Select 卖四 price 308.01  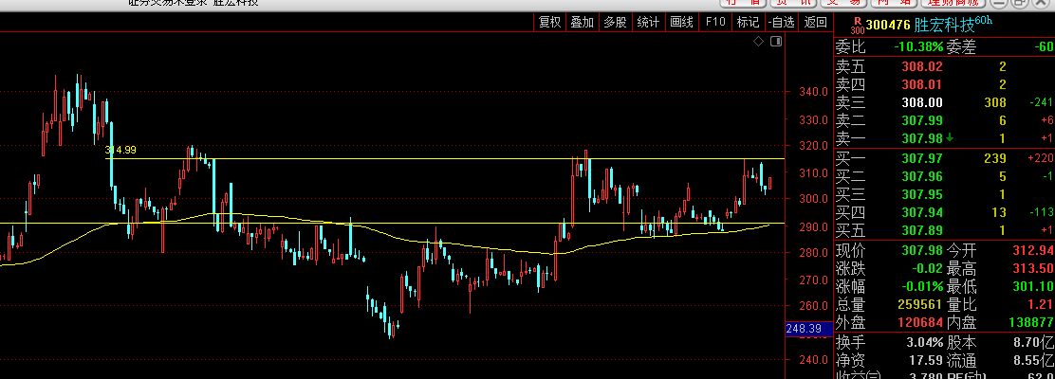point(922,84)
